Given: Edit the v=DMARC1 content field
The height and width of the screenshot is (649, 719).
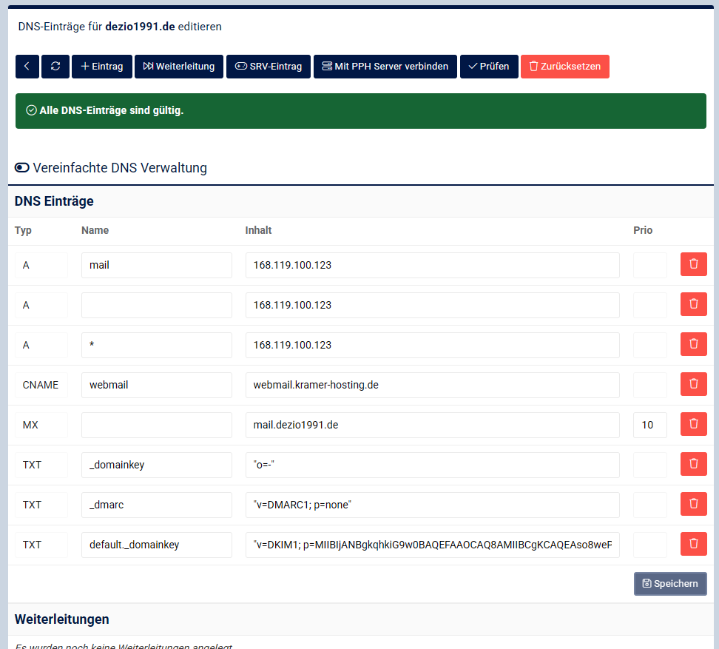Looking at the screenshot, I should (x=433, y=505).
